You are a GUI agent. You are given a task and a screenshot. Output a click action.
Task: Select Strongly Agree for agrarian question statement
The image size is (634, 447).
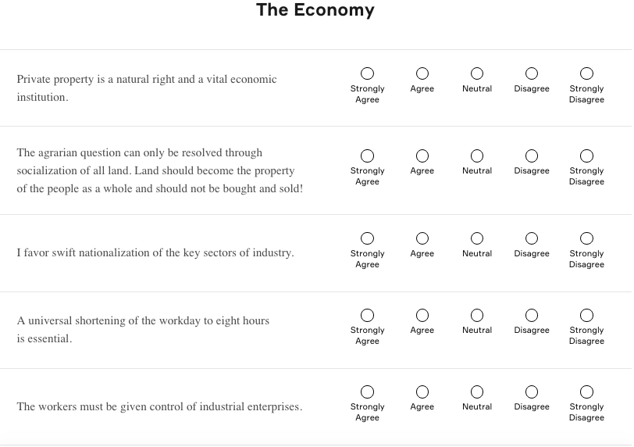(x=367, y=156)
